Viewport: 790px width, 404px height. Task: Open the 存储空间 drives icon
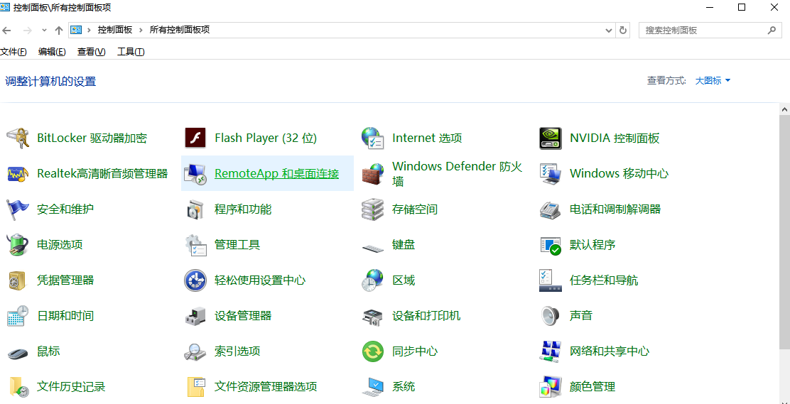374,209
